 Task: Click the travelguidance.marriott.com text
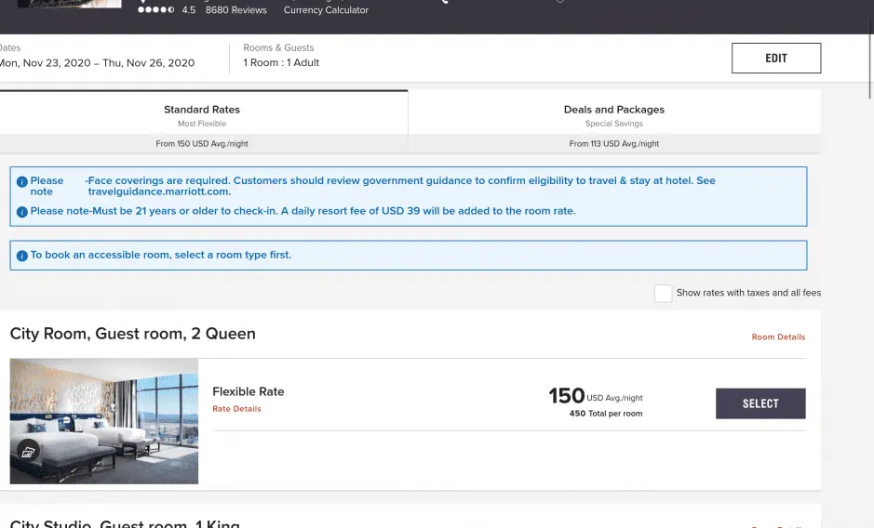click(159, 191)
